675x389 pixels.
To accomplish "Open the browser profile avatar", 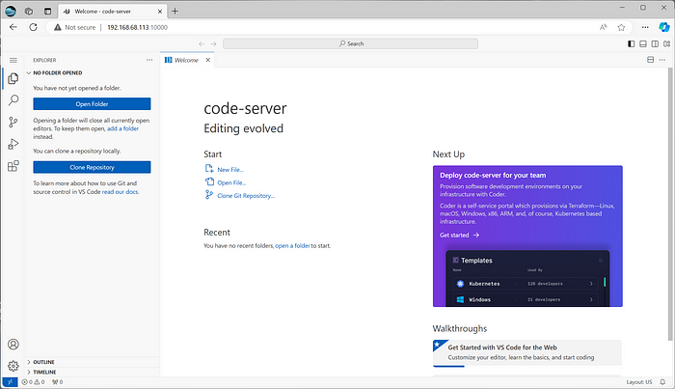I will 11,12.
